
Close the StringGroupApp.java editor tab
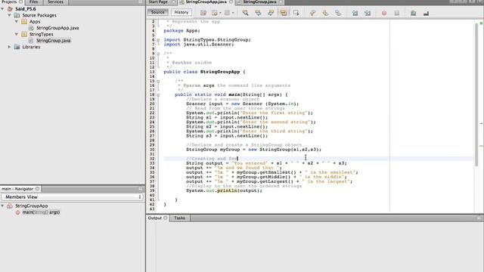click(231, 2)
